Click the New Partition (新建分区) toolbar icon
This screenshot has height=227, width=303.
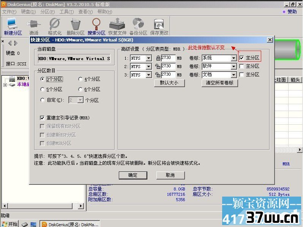click(13, 26)
